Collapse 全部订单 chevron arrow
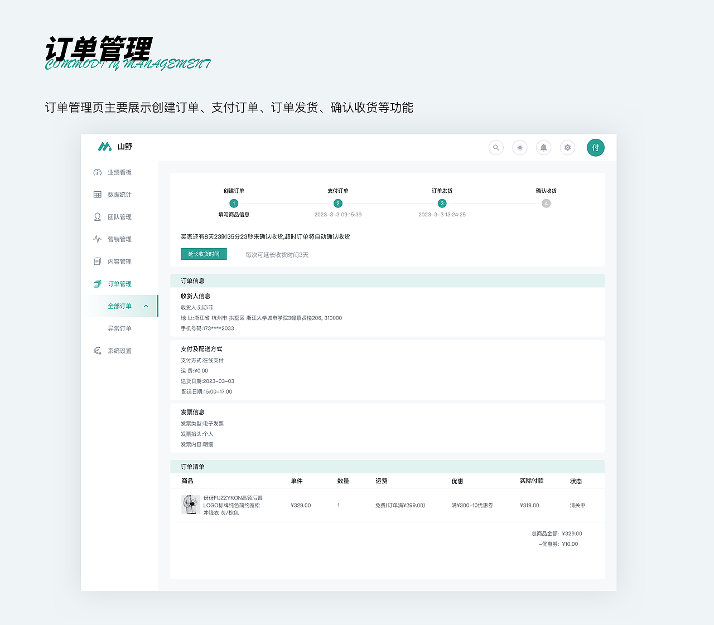This screenshot has height=625, width=714. [146, 306]
